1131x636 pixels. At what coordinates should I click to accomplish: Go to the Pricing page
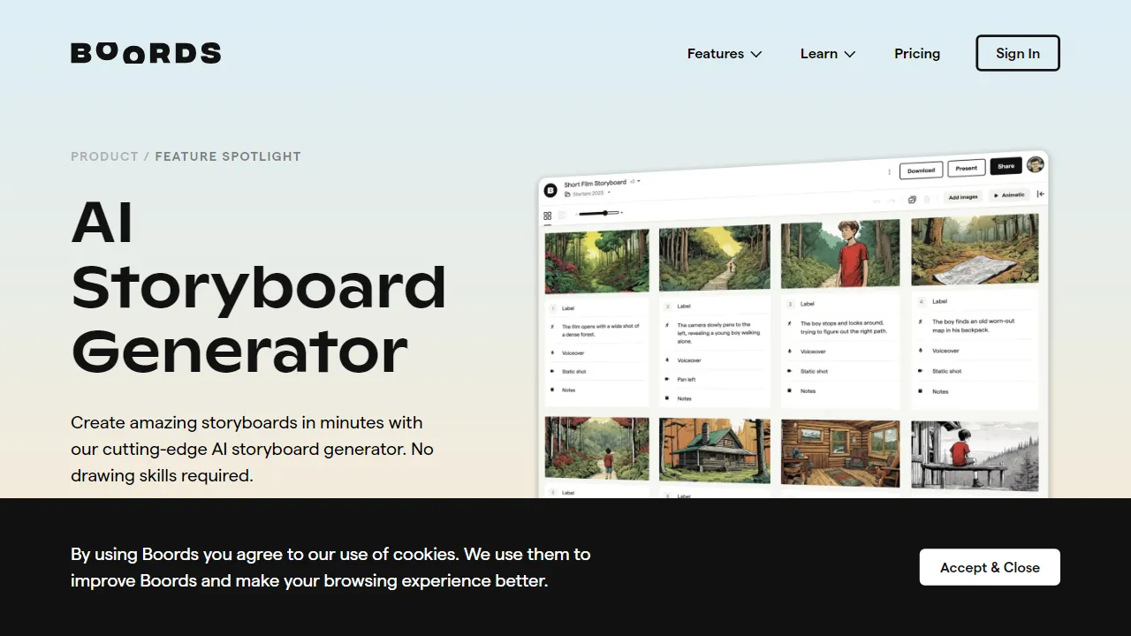coord(917,54)
